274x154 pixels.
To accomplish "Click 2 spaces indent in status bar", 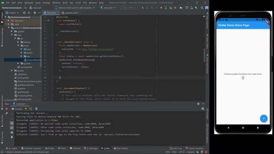I will (190, 152).
